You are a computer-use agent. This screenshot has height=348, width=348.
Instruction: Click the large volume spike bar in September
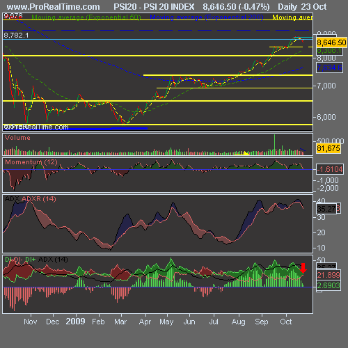click(x=274, y=145)
